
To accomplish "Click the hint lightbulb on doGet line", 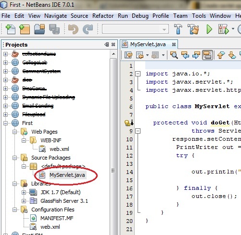I will click(127, 123).
